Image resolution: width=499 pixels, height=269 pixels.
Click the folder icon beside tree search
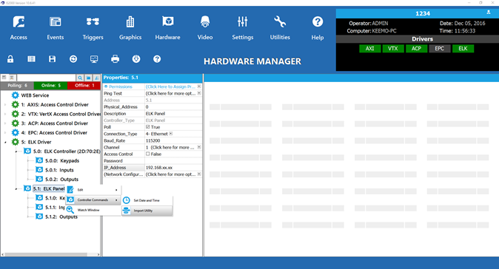coord(88,78)
